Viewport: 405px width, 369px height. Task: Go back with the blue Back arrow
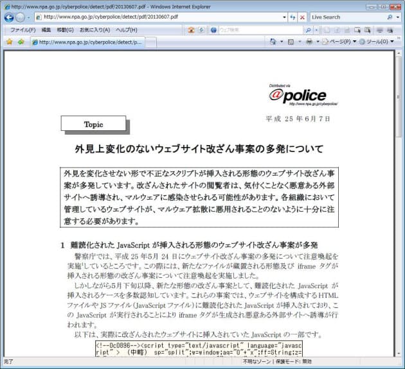coord(9,17)
